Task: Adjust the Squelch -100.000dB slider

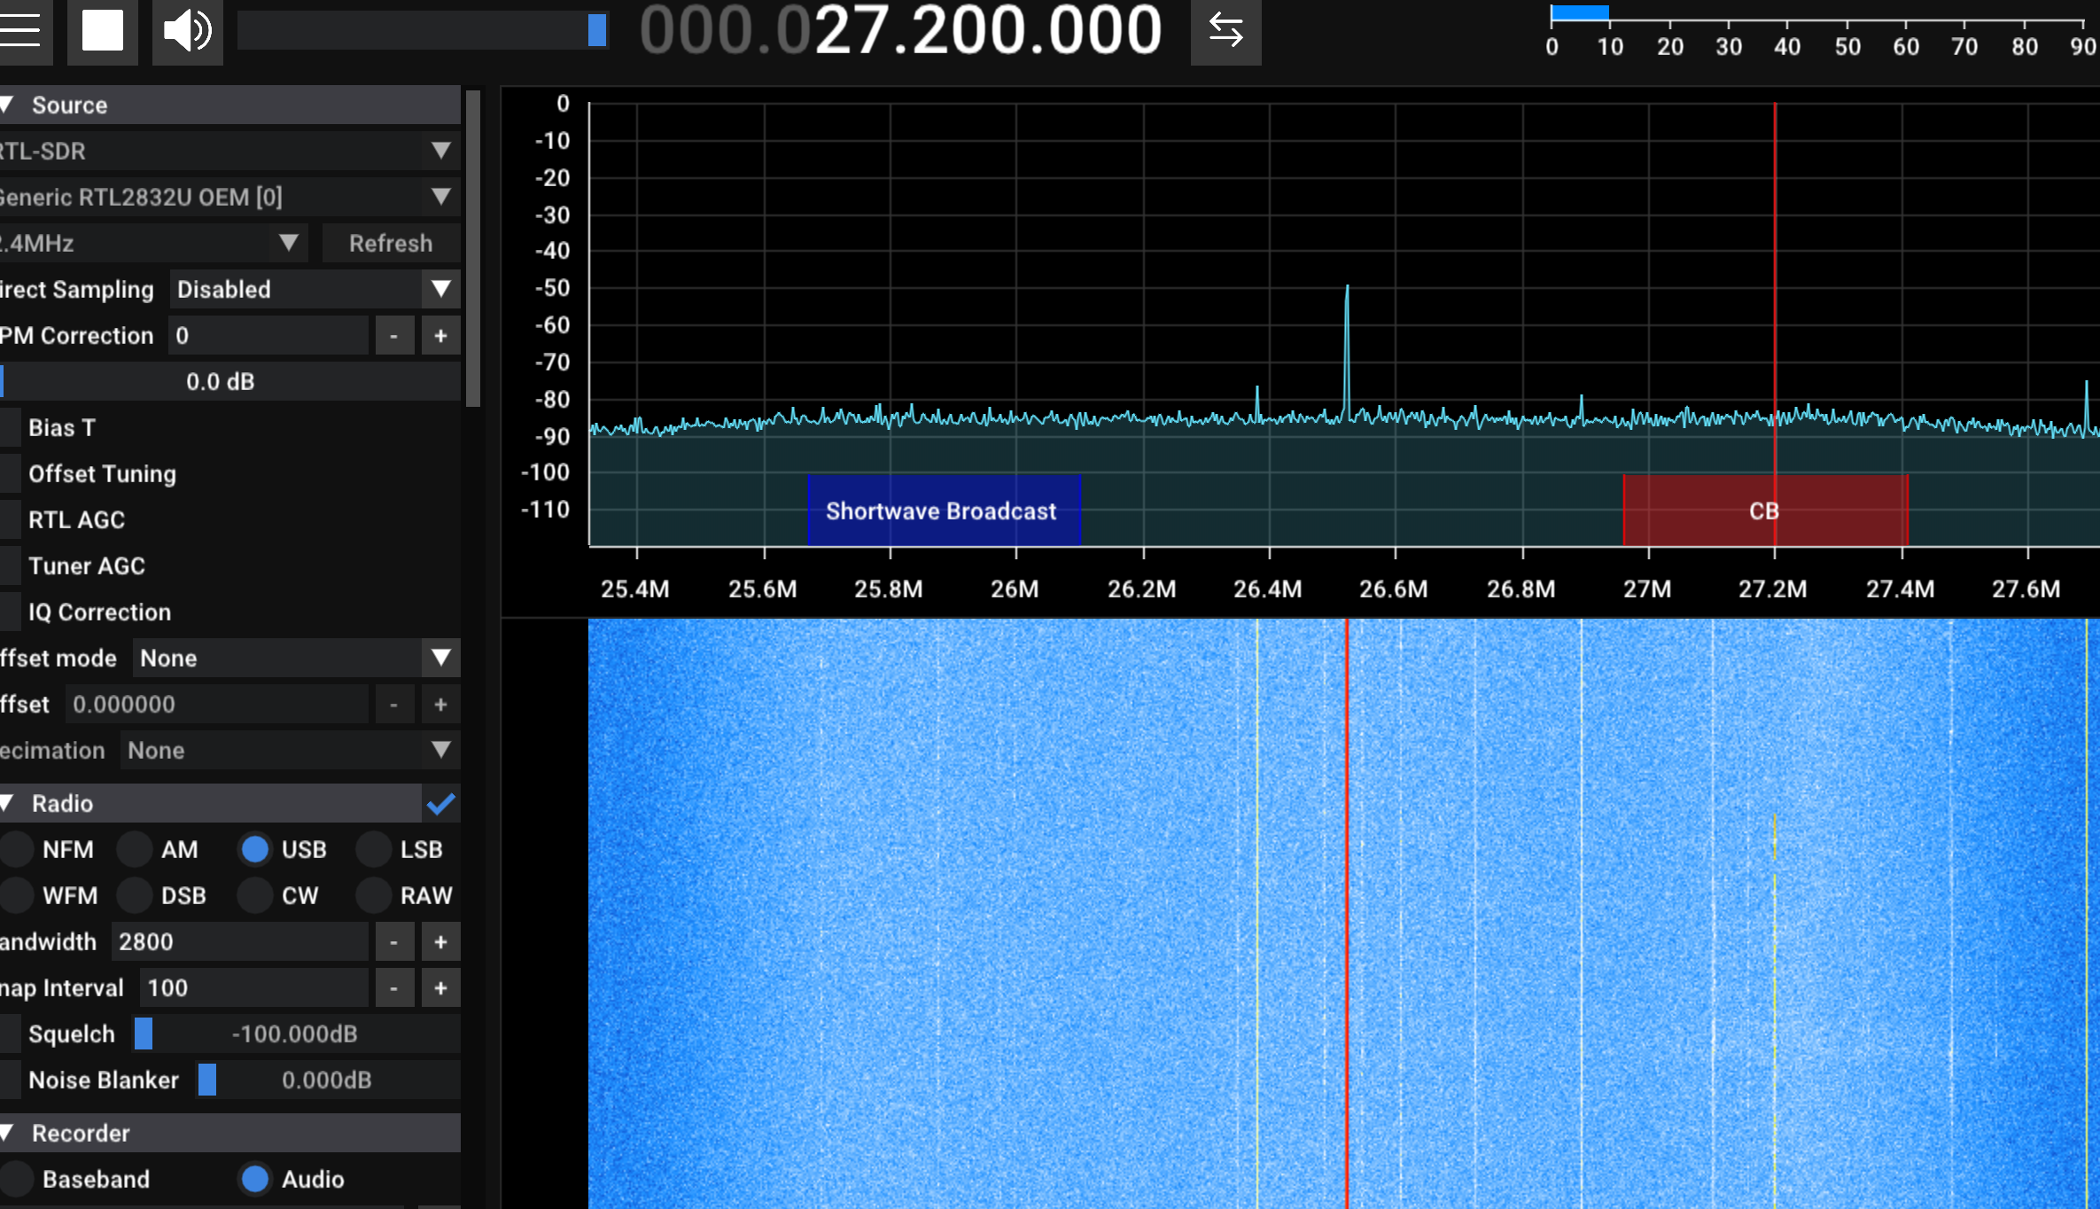Action: click(297, 1033)
